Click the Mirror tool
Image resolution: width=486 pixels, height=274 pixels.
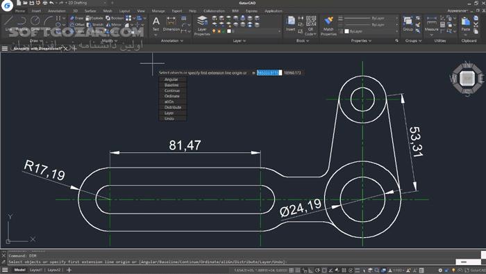113,24
